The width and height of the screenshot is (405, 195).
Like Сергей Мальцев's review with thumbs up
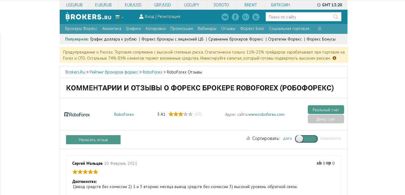coord(319,163)
